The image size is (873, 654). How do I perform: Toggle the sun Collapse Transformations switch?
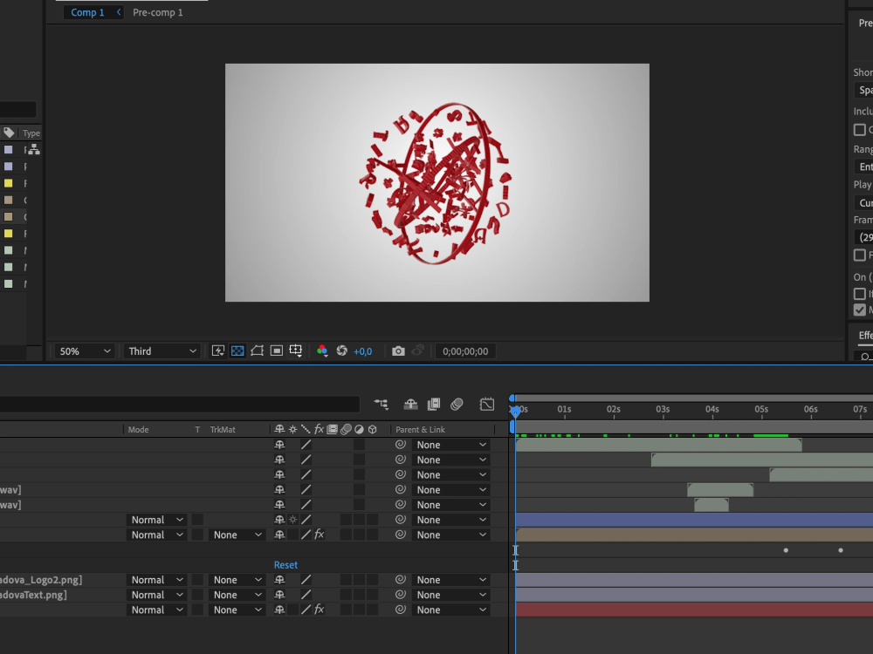tap(292, 520)
